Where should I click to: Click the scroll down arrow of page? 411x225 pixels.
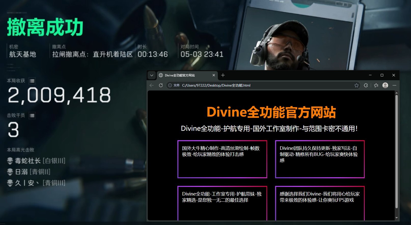396,218
